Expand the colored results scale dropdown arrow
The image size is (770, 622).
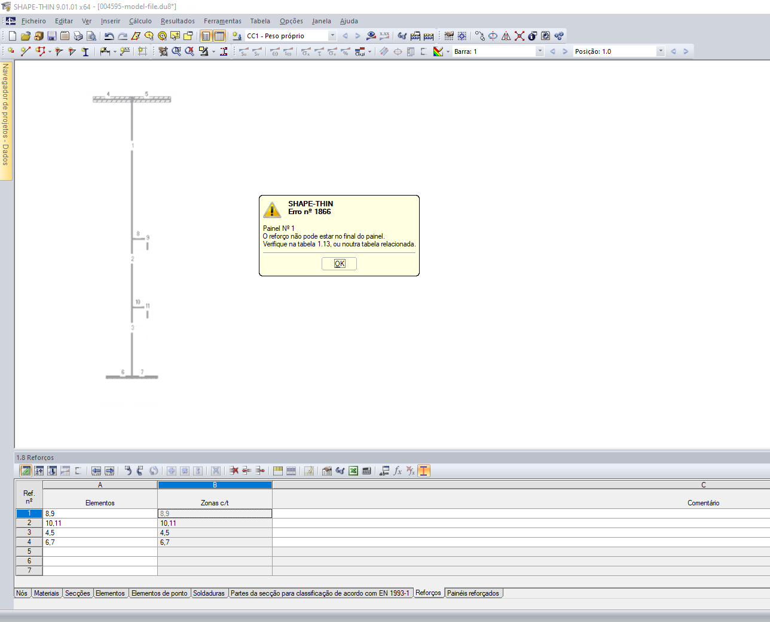pos(448,51)
